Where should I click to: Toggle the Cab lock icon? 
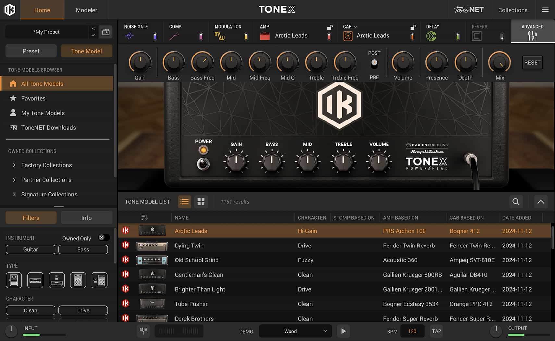tap(413, 27)
